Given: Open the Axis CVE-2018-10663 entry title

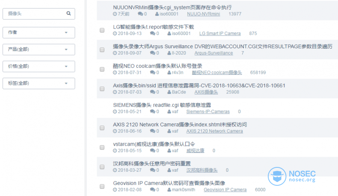Looking at the screenshot, I should [x=199, y=86].
